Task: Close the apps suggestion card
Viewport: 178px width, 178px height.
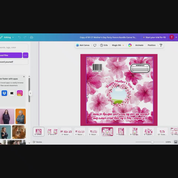Action: point(24,77)
